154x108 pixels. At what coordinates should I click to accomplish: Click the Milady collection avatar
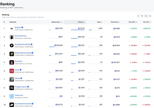(x=12, y=79)
